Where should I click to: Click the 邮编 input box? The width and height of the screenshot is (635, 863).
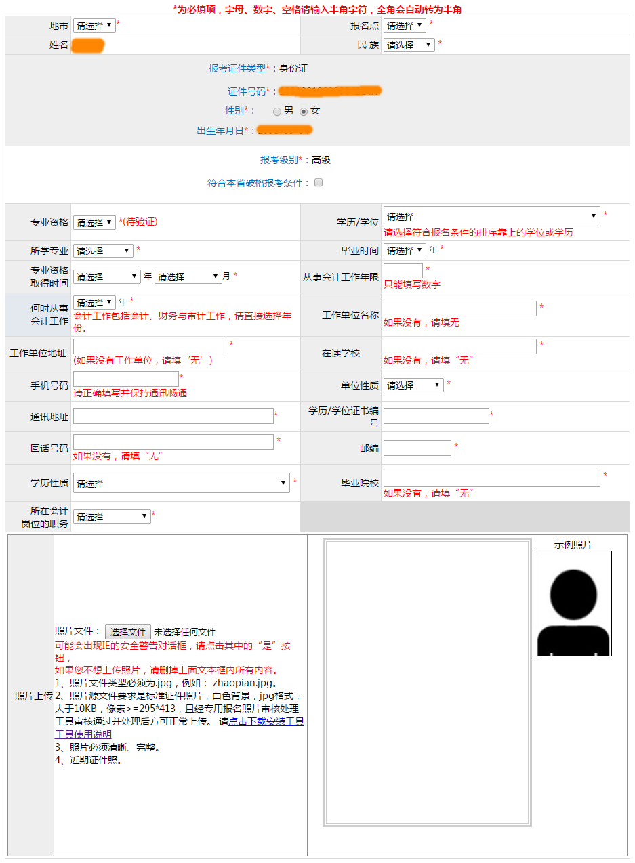417,448
